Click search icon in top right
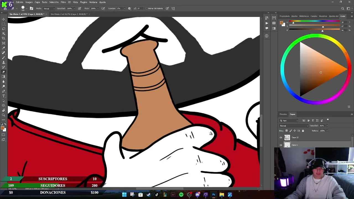This screenshot has width=354, height=199. [x=343, y=9]
